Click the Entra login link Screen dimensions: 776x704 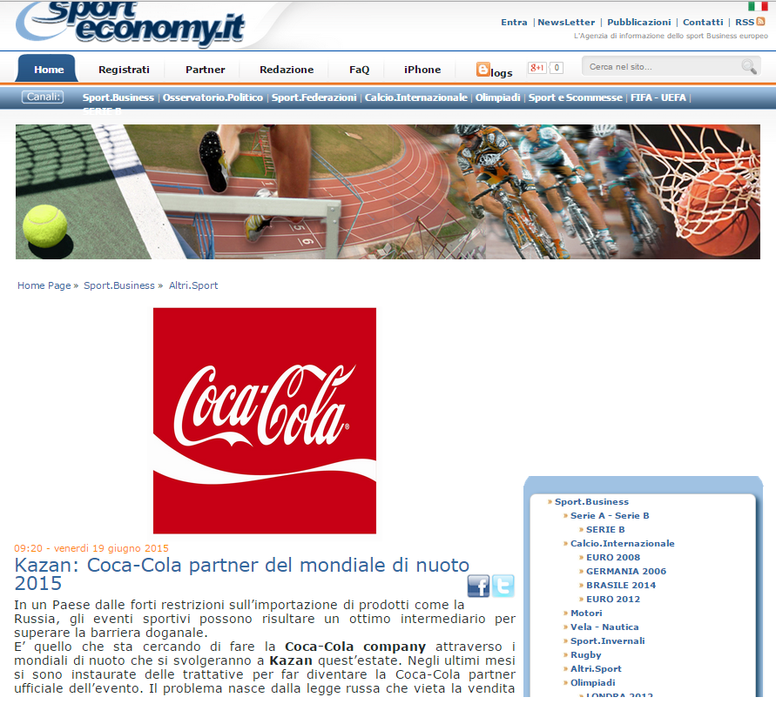point(514,23)
